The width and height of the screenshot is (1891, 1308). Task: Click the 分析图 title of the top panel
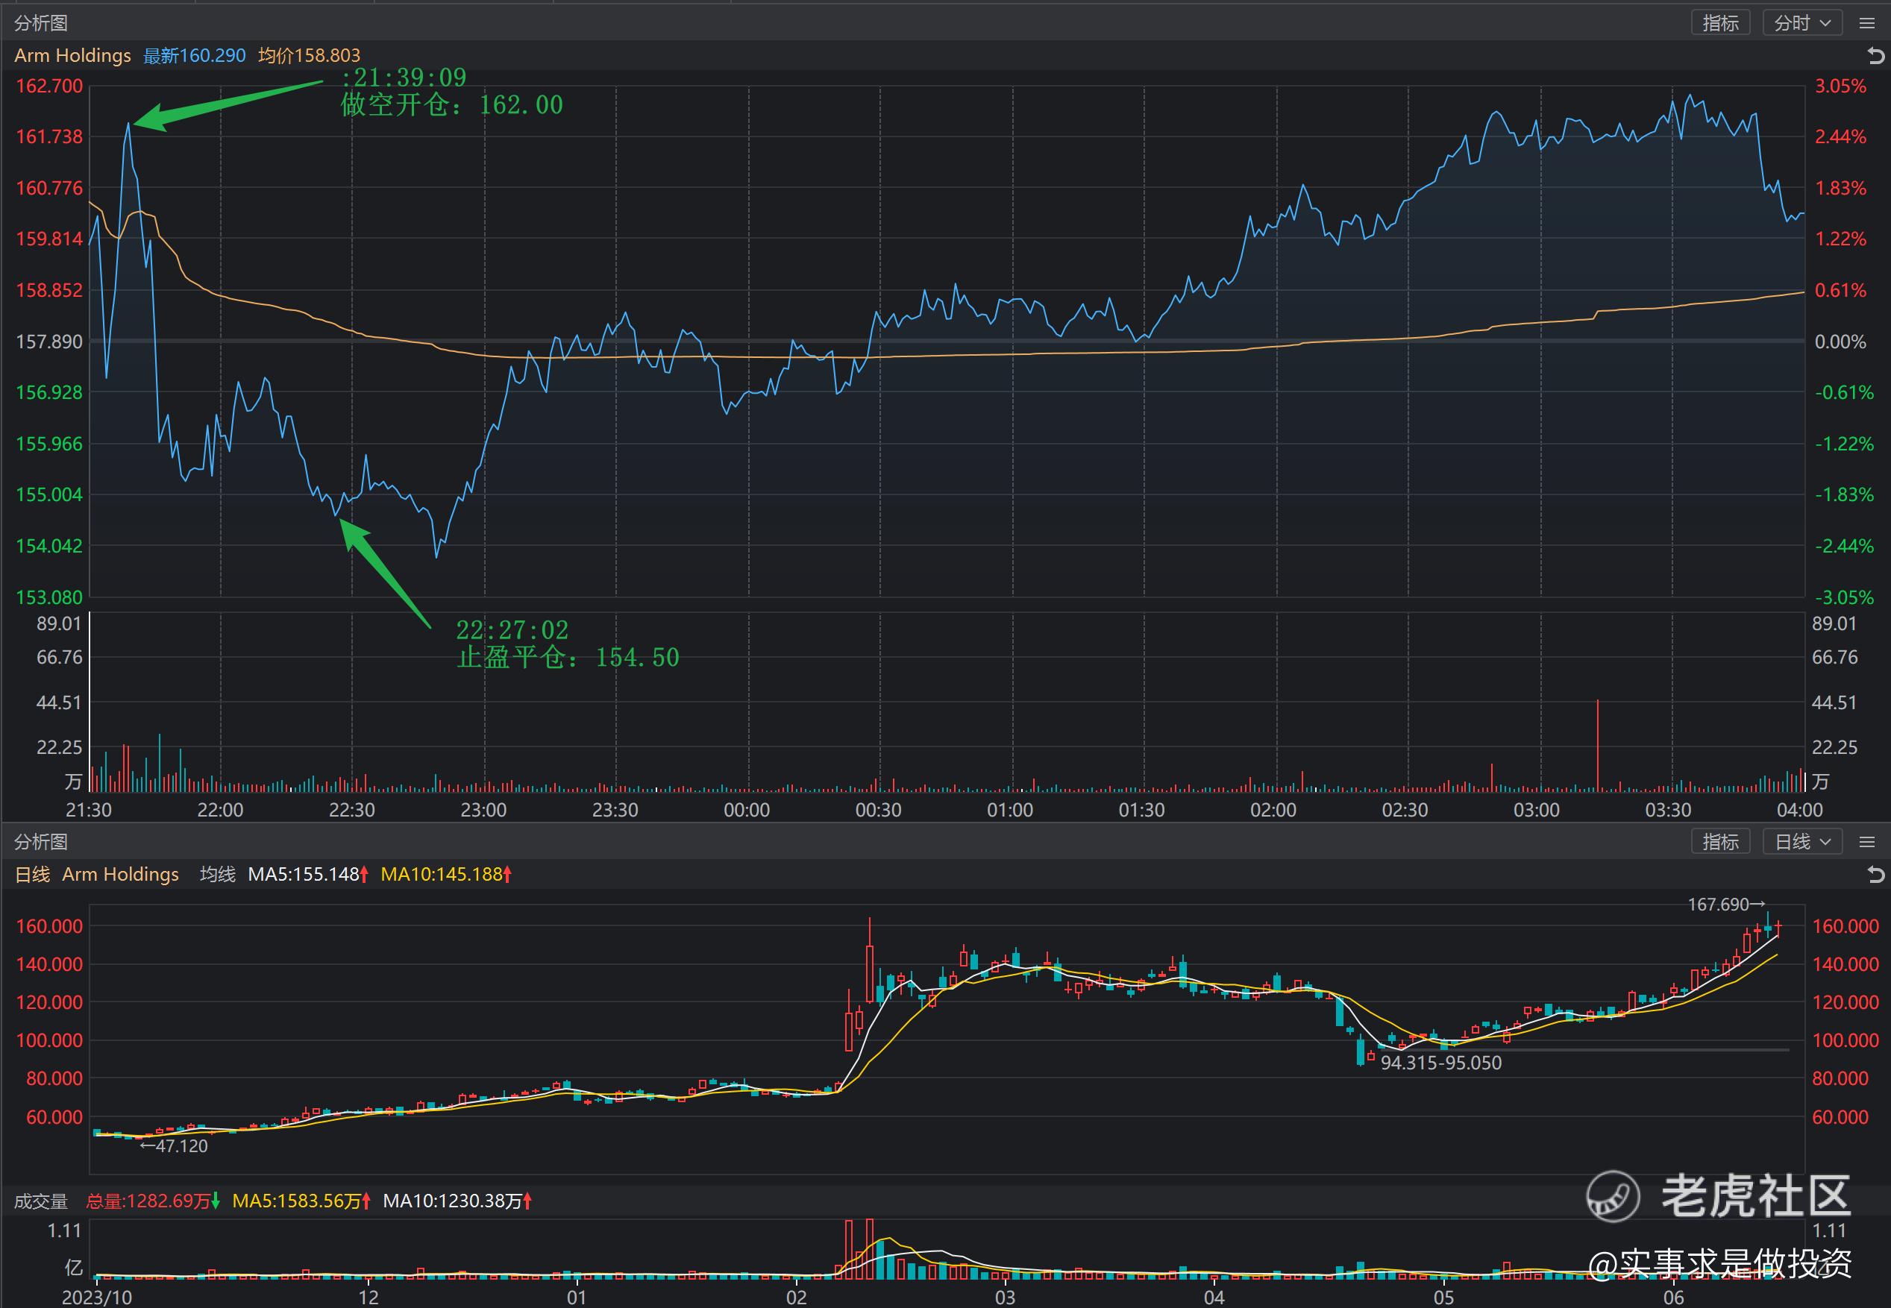pyautogui.click(x=41, y=23)
